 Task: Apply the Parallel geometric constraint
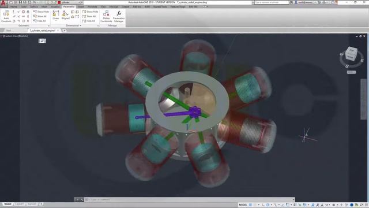tap(14, 16)
